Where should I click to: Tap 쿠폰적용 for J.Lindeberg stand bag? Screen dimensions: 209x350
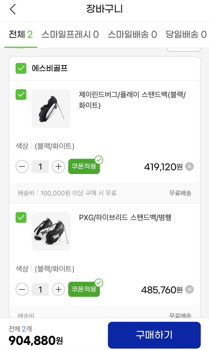pos(84,167)
